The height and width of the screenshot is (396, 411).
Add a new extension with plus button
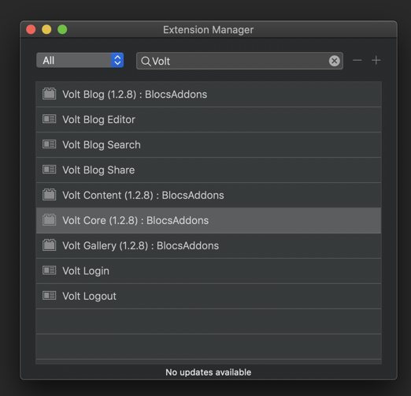pyautogui.click(x=376, y=60)
